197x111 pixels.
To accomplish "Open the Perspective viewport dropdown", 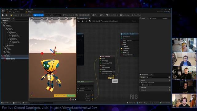I will [x=37, y=18].
